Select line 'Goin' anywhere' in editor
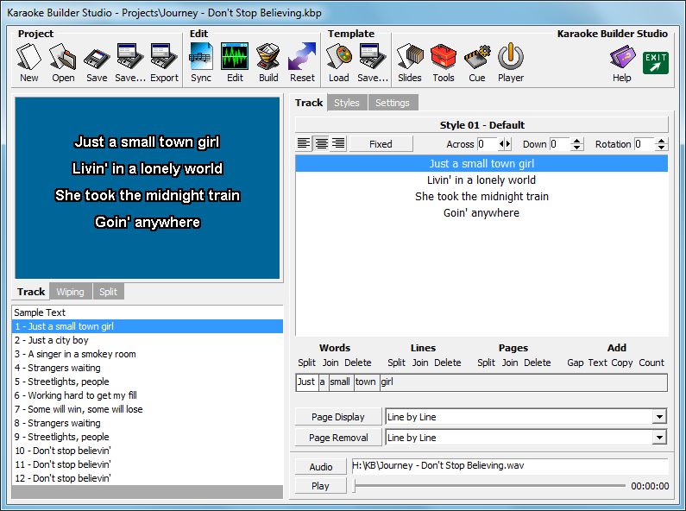The image size is (686, 511). (x=481, y=213)
